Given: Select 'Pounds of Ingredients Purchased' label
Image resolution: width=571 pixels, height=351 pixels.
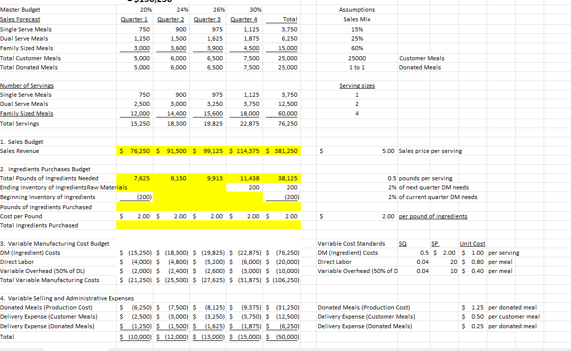Looking at the screenshot, I should [46, 207].
